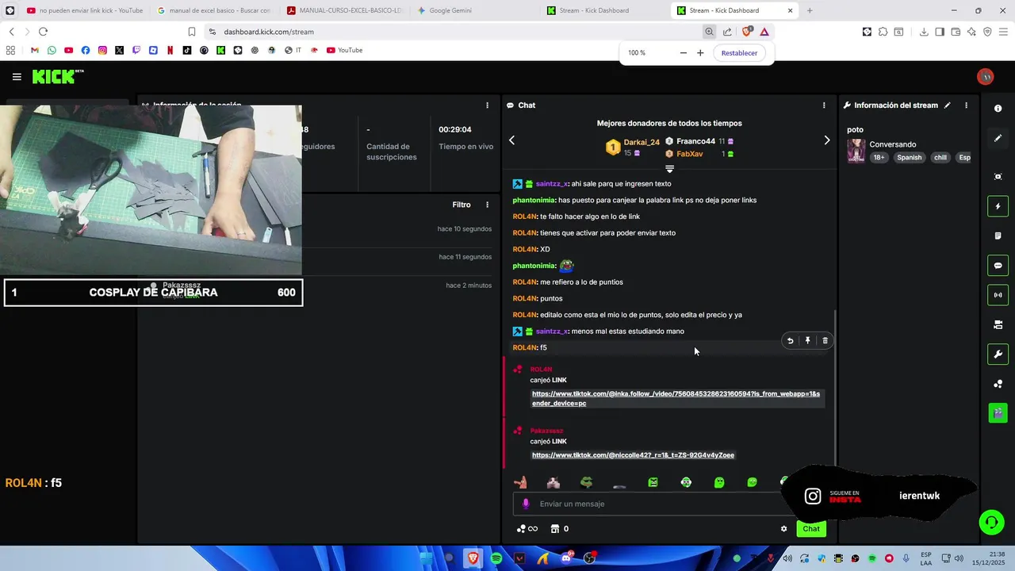
Task: Open chat settings gear
Action: click(x=783, y=529)
